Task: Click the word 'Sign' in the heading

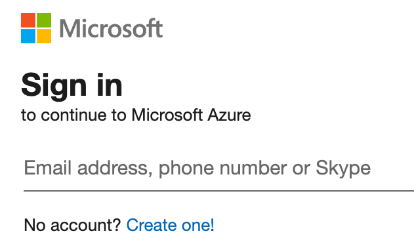Action: tap(54, 87)
